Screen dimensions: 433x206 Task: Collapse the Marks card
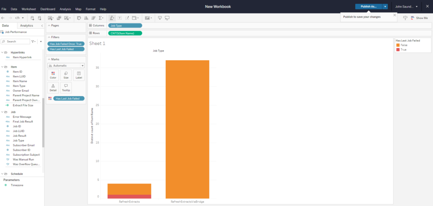49,59
